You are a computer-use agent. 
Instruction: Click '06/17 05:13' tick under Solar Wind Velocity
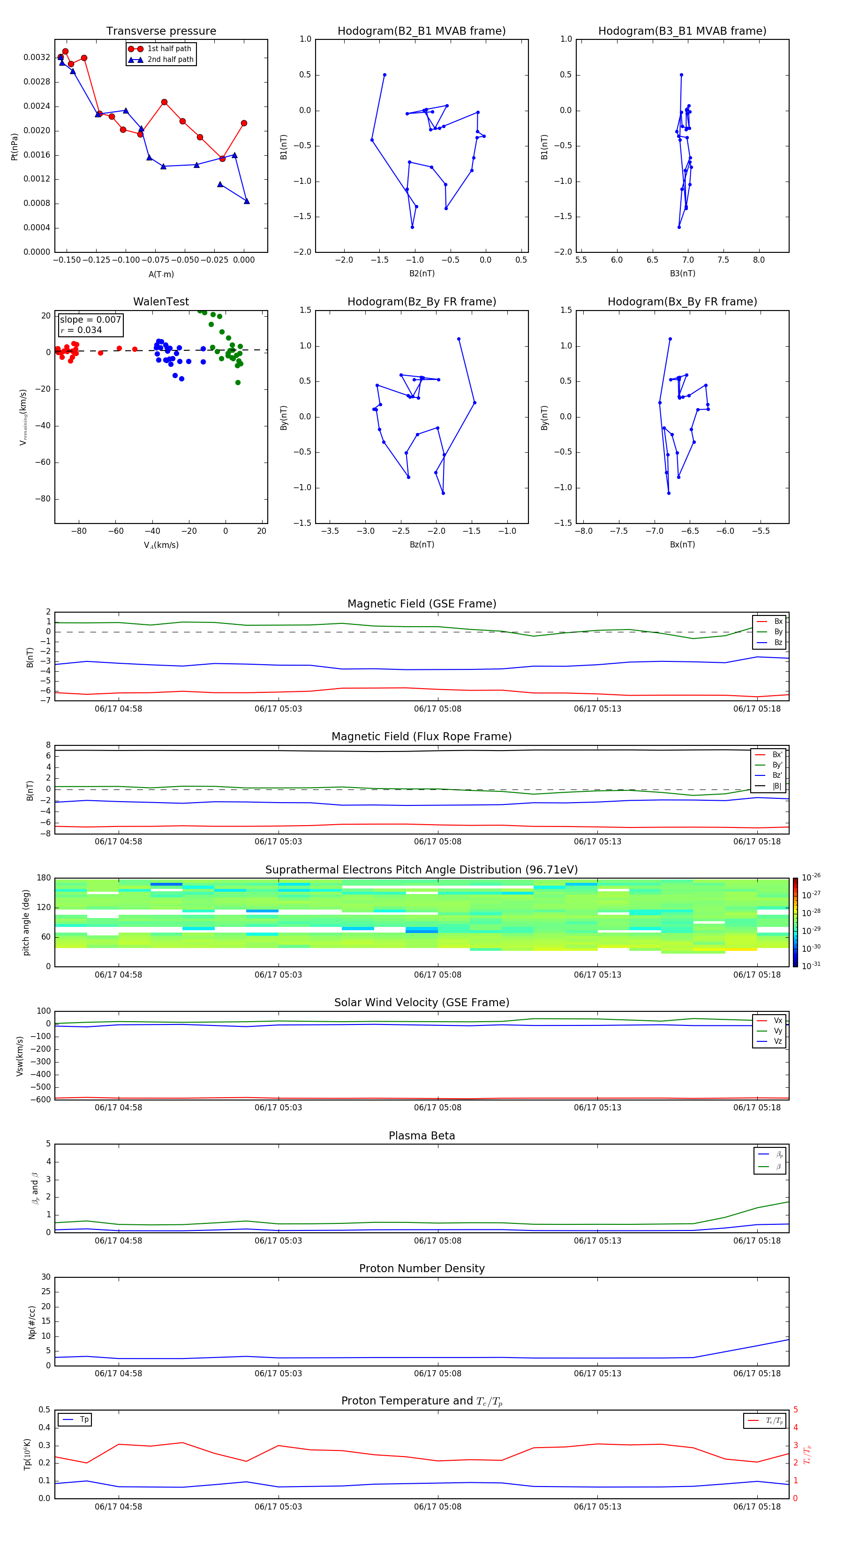tap(597, 1108)
